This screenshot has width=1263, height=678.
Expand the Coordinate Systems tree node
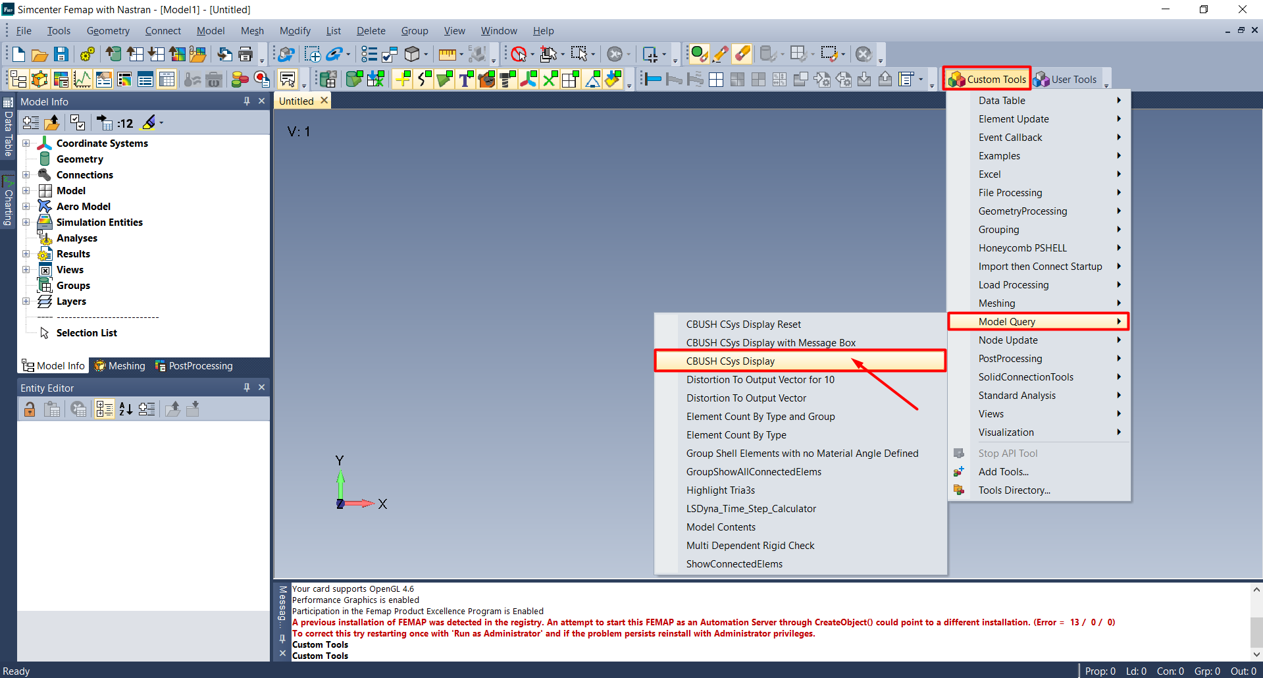coord(26,143)
